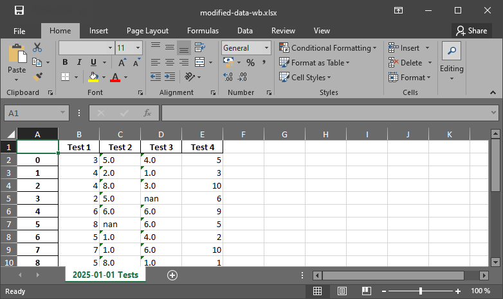Screen dimensions: 503x299
Task: Click the Format cells button
Action: (409, 78)
